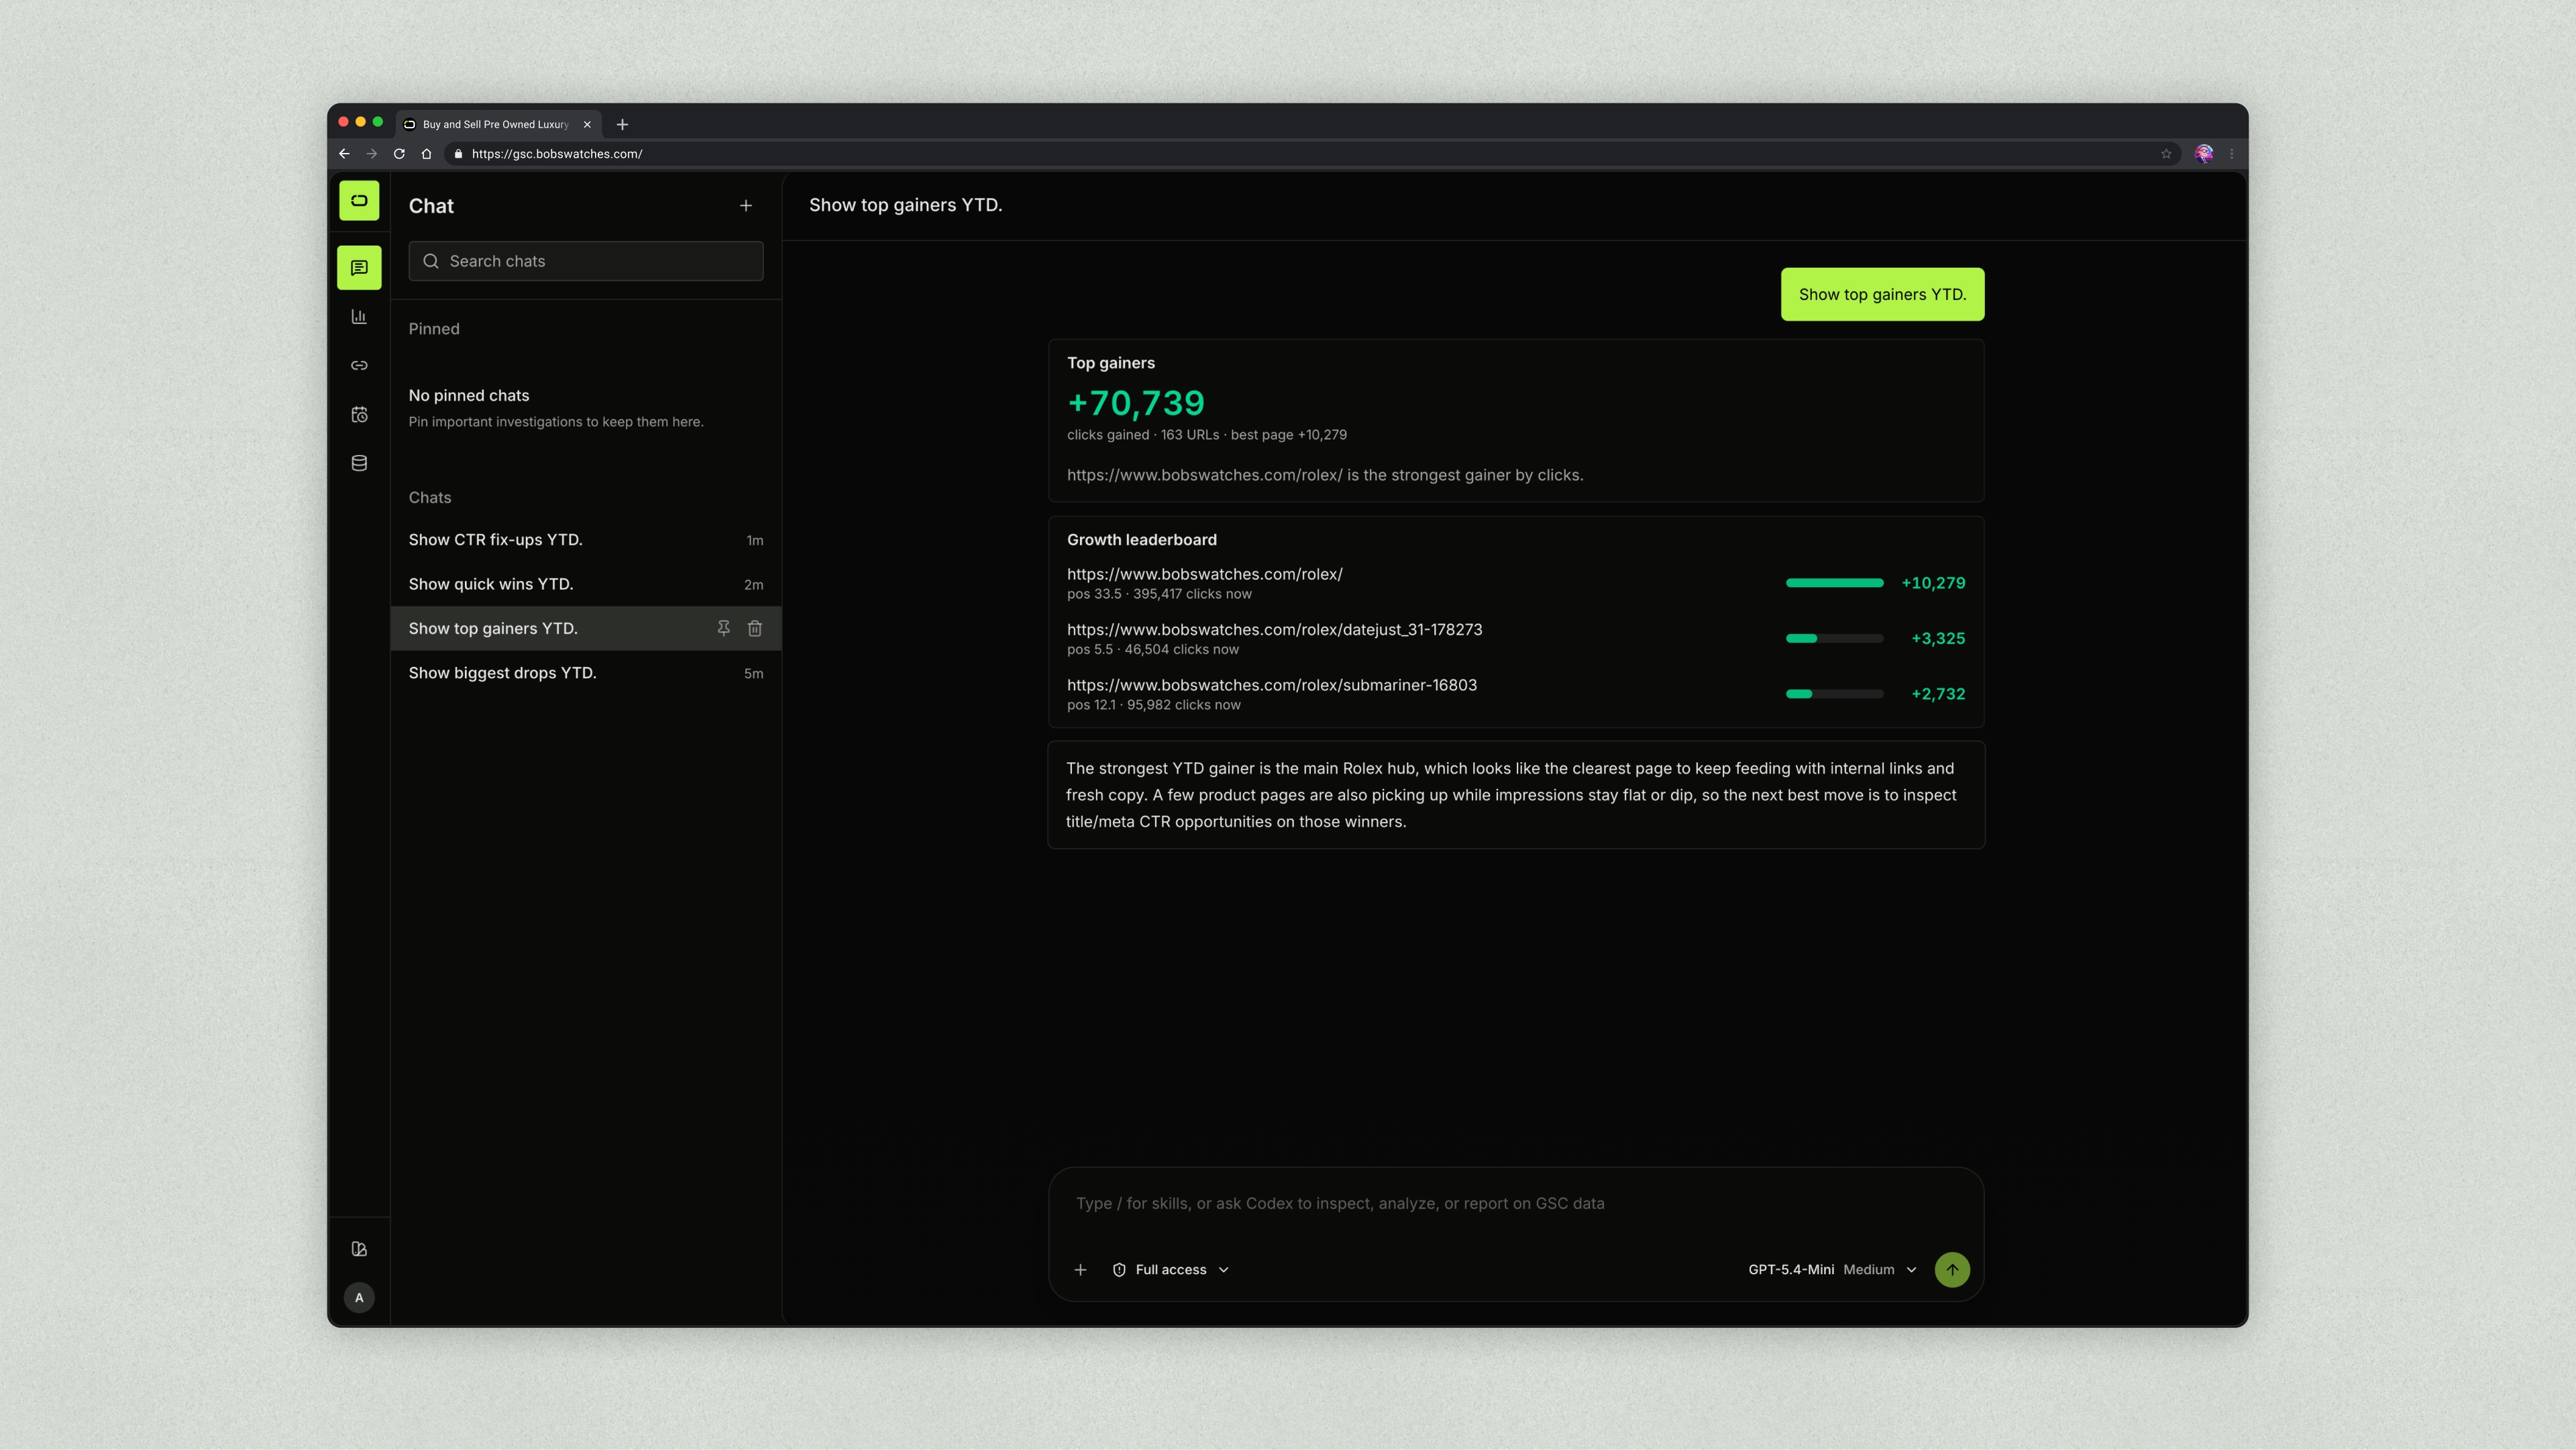The image size is (2576, 1450).
Task: Click the +2,732 progress bar
Action: tap(1834, 694)
